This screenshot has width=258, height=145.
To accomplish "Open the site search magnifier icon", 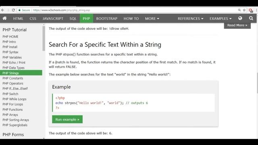I will tap(251, 18).
